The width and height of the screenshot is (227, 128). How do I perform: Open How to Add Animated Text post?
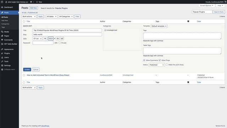tap(48, 75)
